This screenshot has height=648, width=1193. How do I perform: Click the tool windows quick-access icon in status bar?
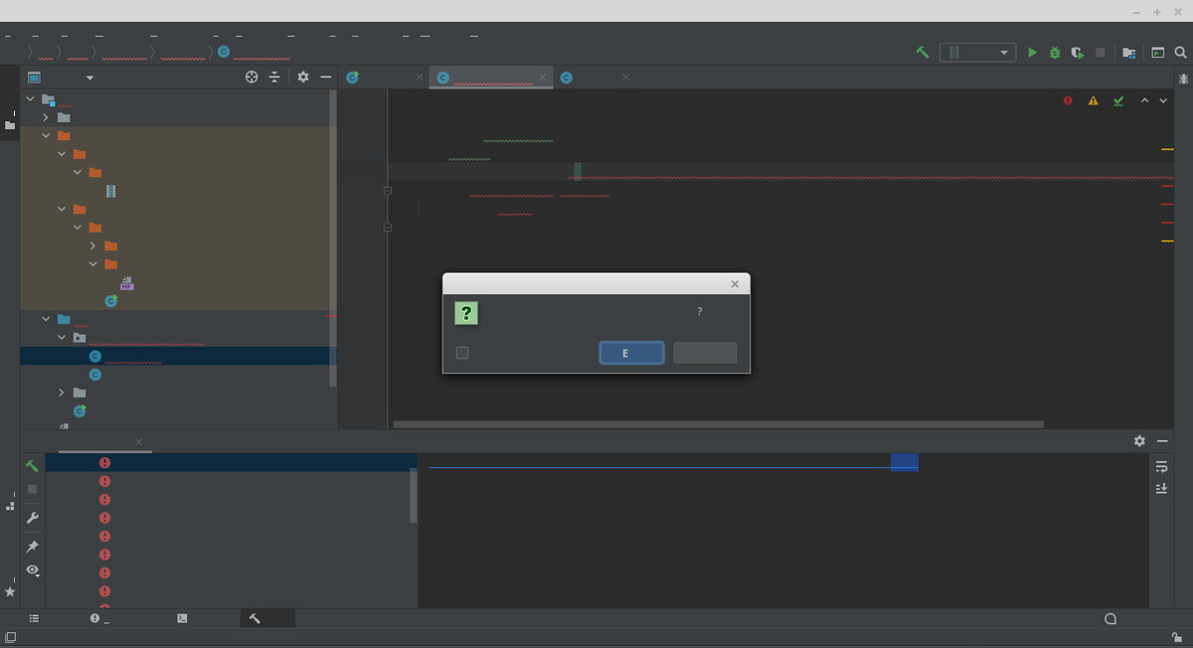[x=10, y=637]
